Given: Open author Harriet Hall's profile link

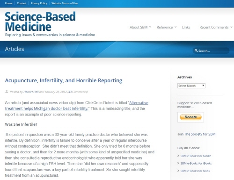Looking at the screenshot, I should tap(31, 92).
